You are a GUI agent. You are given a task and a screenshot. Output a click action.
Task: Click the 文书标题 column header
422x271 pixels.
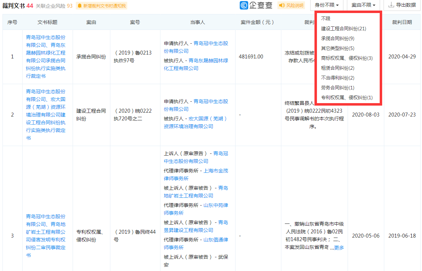point(47,22)
